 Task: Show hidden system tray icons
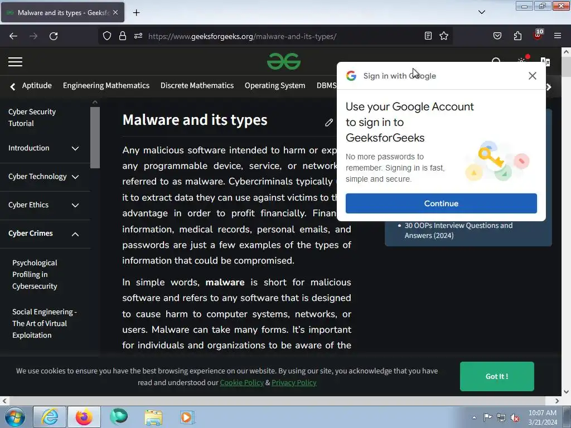point(474,418)
